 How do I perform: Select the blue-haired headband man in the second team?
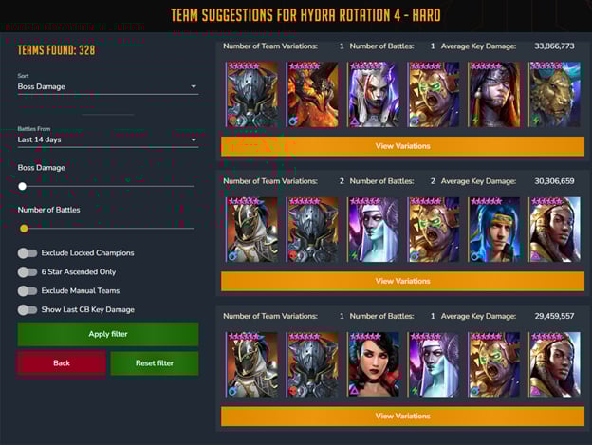(494, 230)
